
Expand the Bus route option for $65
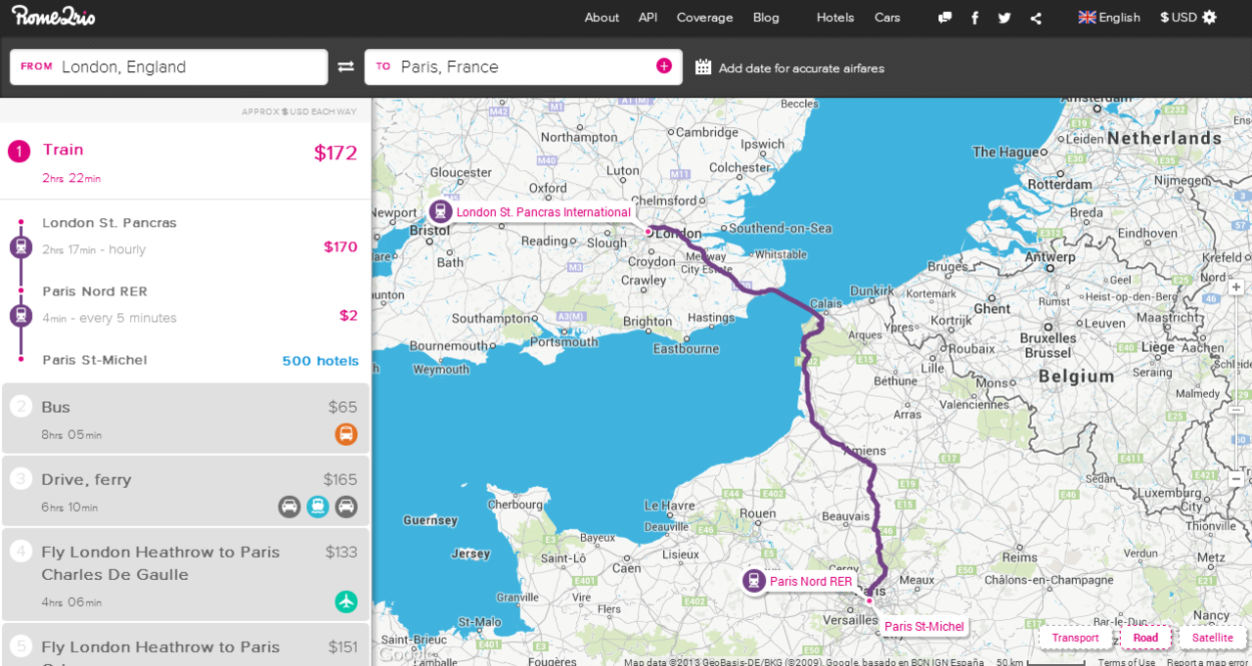click(186, 419)
